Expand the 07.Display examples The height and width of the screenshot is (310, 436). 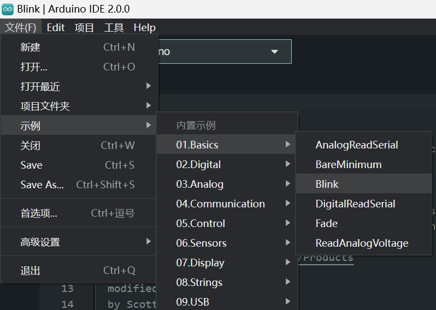click(226, 263)
